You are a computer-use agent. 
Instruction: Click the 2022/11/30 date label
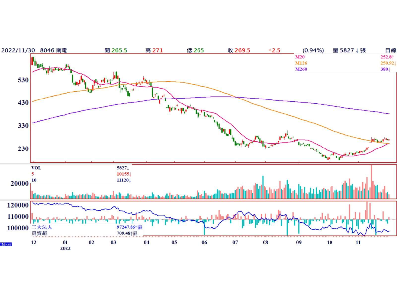coord(18,50)
